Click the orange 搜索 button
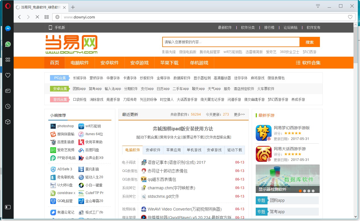360x221 pixels. (310, 42)
